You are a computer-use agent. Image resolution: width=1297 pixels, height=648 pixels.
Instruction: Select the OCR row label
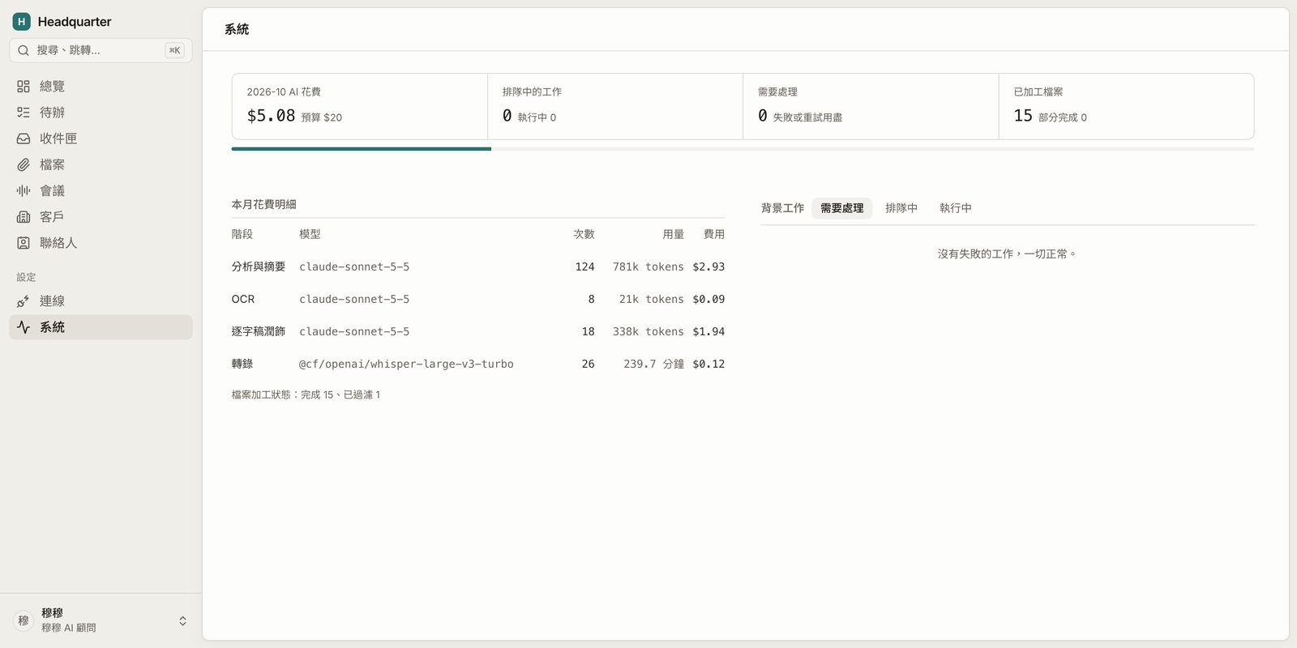pos(243,299)
